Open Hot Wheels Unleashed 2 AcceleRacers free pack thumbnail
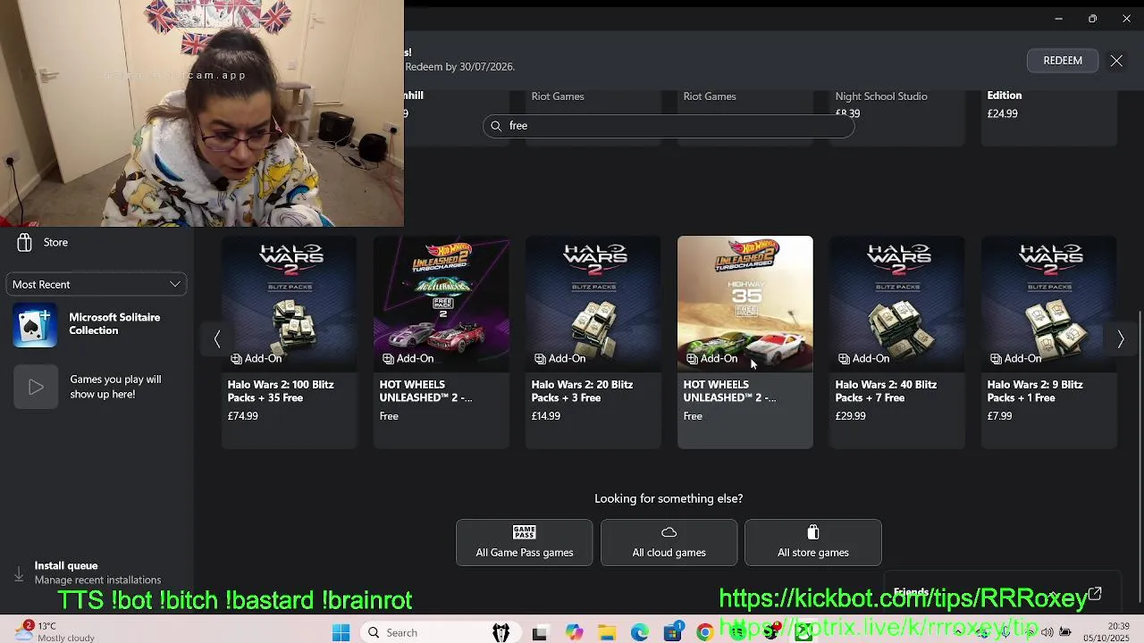 pyautogui.click(x=441, y=304)
